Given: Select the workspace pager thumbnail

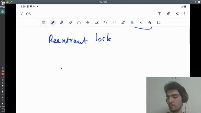Looking at the screenshot, I should click(x=3, y=7).
